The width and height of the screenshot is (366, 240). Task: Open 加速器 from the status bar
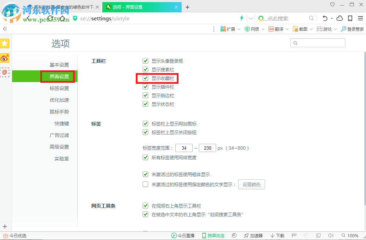[x=254, y=236]
